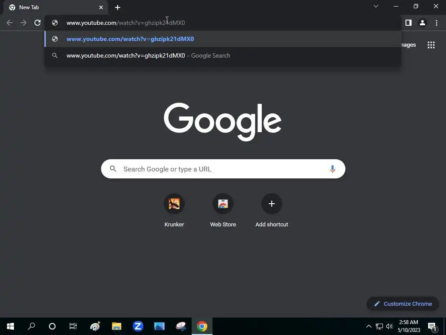This screenshot has width=446, height=335.
Task: Open Chrome three-dot menu
Action: [x=436, y=23]
